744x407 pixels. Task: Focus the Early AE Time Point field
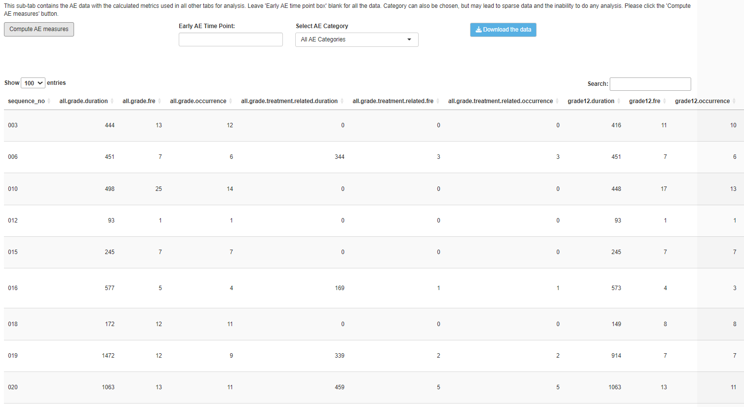(x=231, y=40)
